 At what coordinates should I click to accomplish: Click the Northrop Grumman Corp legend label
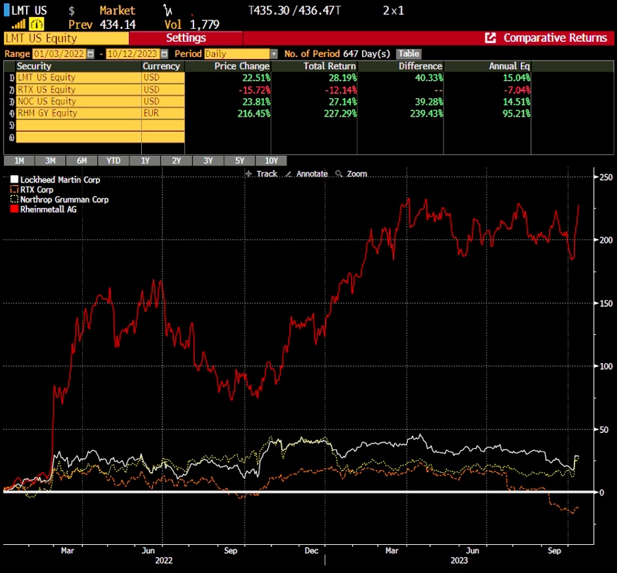[x=64, y=199]
